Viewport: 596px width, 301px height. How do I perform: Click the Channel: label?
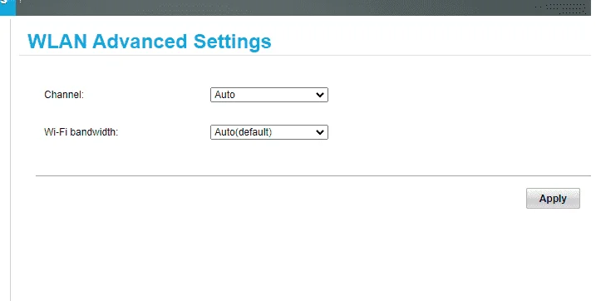point(64,95)
